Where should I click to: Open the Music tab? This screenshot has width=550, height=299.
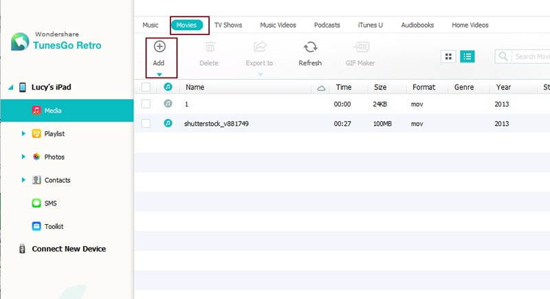(x=151, y=25)
